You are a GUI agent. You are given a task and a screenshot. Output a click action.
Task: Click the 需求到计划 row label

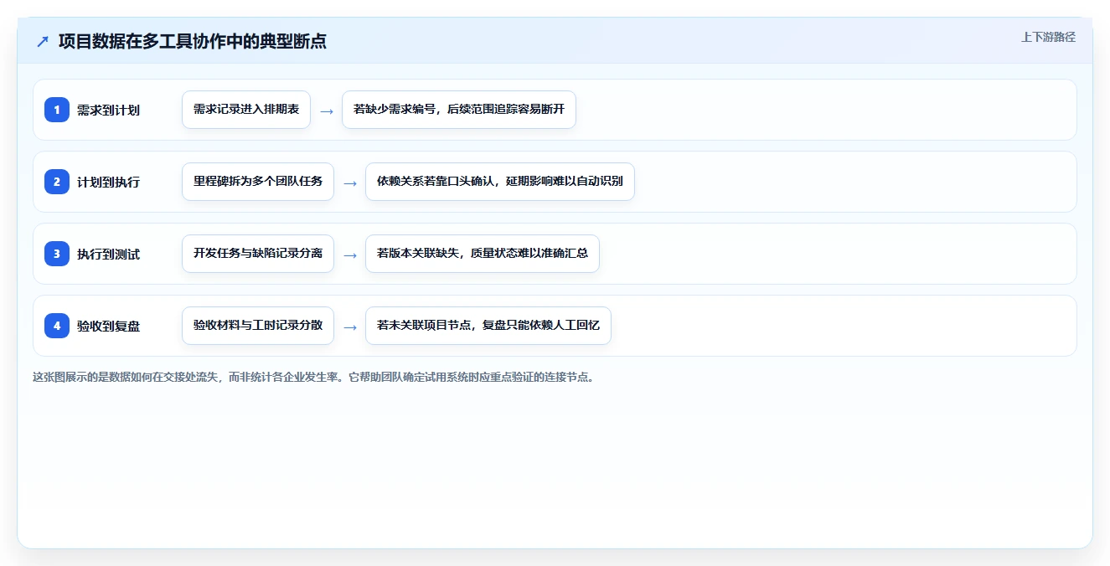(x=108, y=110)
